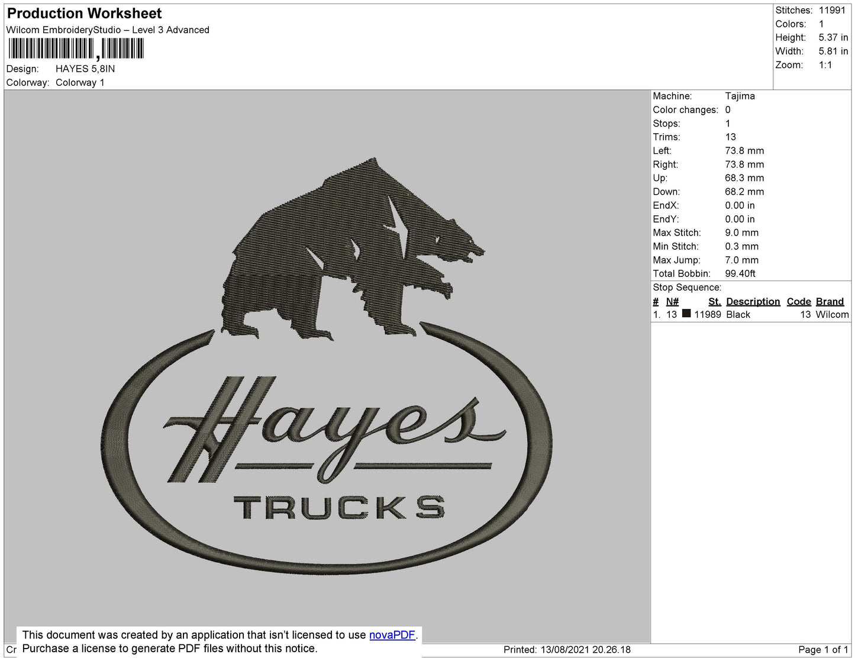855x661 pixels.
Task: Click the Min Stitch value '0.3 mm'
Action: click(742, 246)
